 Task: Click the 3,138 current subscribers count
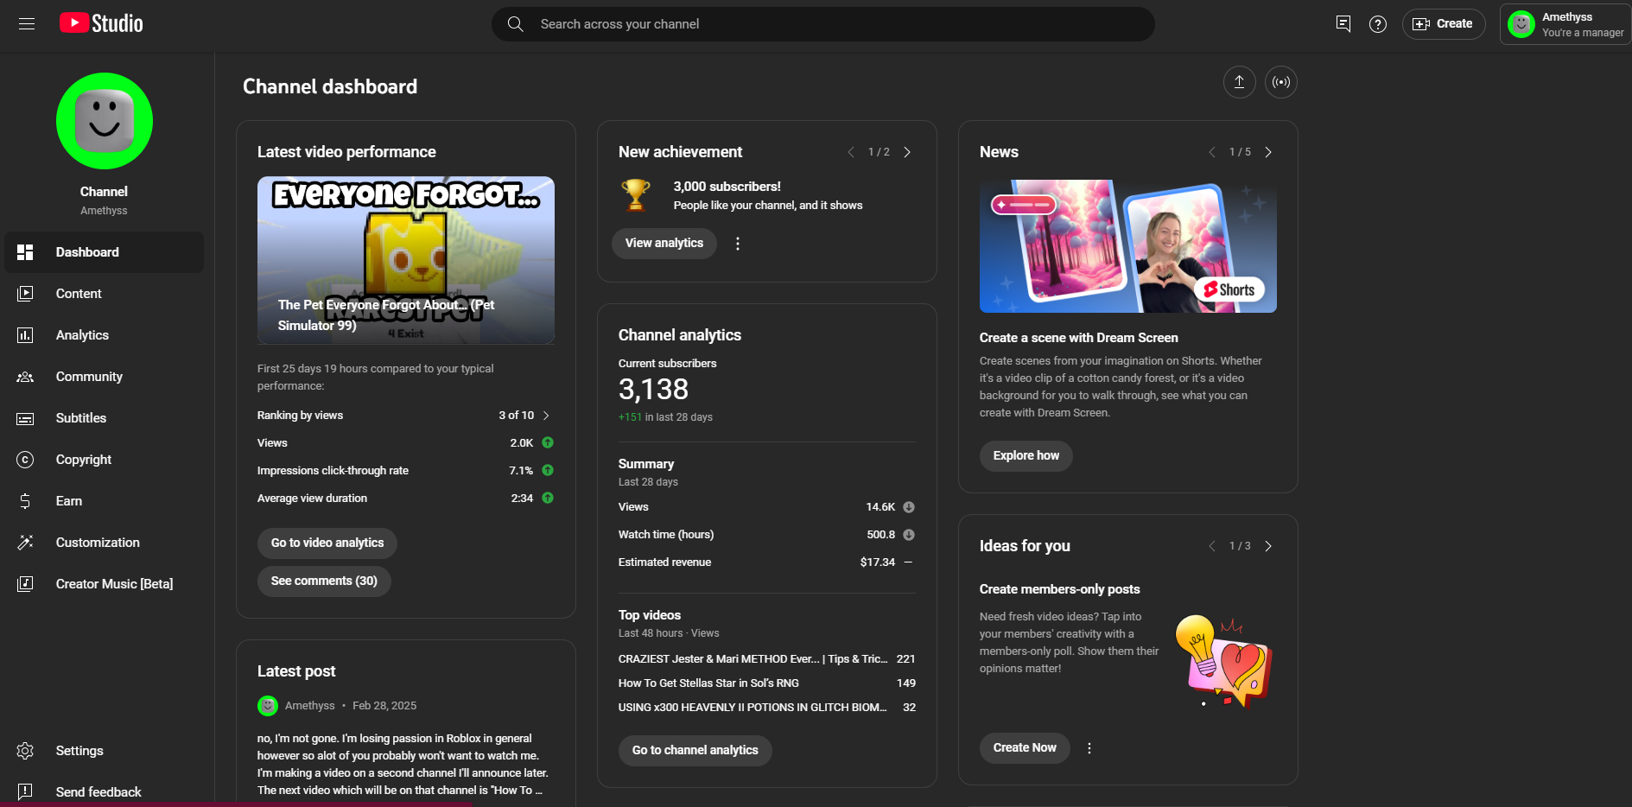(x=653, y=390)
